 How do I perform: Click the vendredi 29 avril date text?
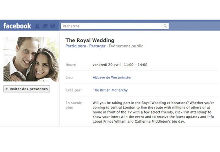click(x=107, y=65)
